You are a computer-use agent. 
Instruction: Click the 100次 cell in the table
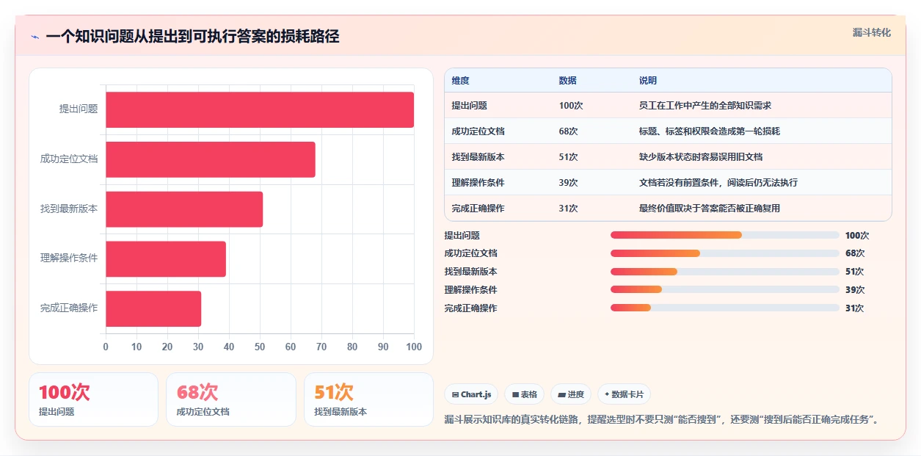pyautogui.click(x=571, y=106)
